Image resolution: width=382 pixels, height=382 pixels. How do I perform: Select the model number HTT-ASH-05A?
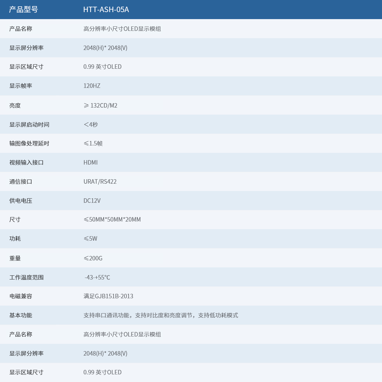[x=106, y=10]
